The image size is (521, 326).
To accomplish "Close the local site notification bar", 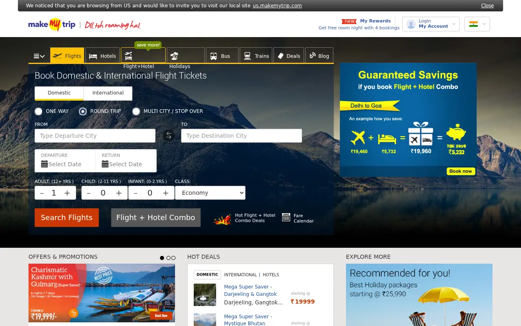I will [x=487, y=6].
